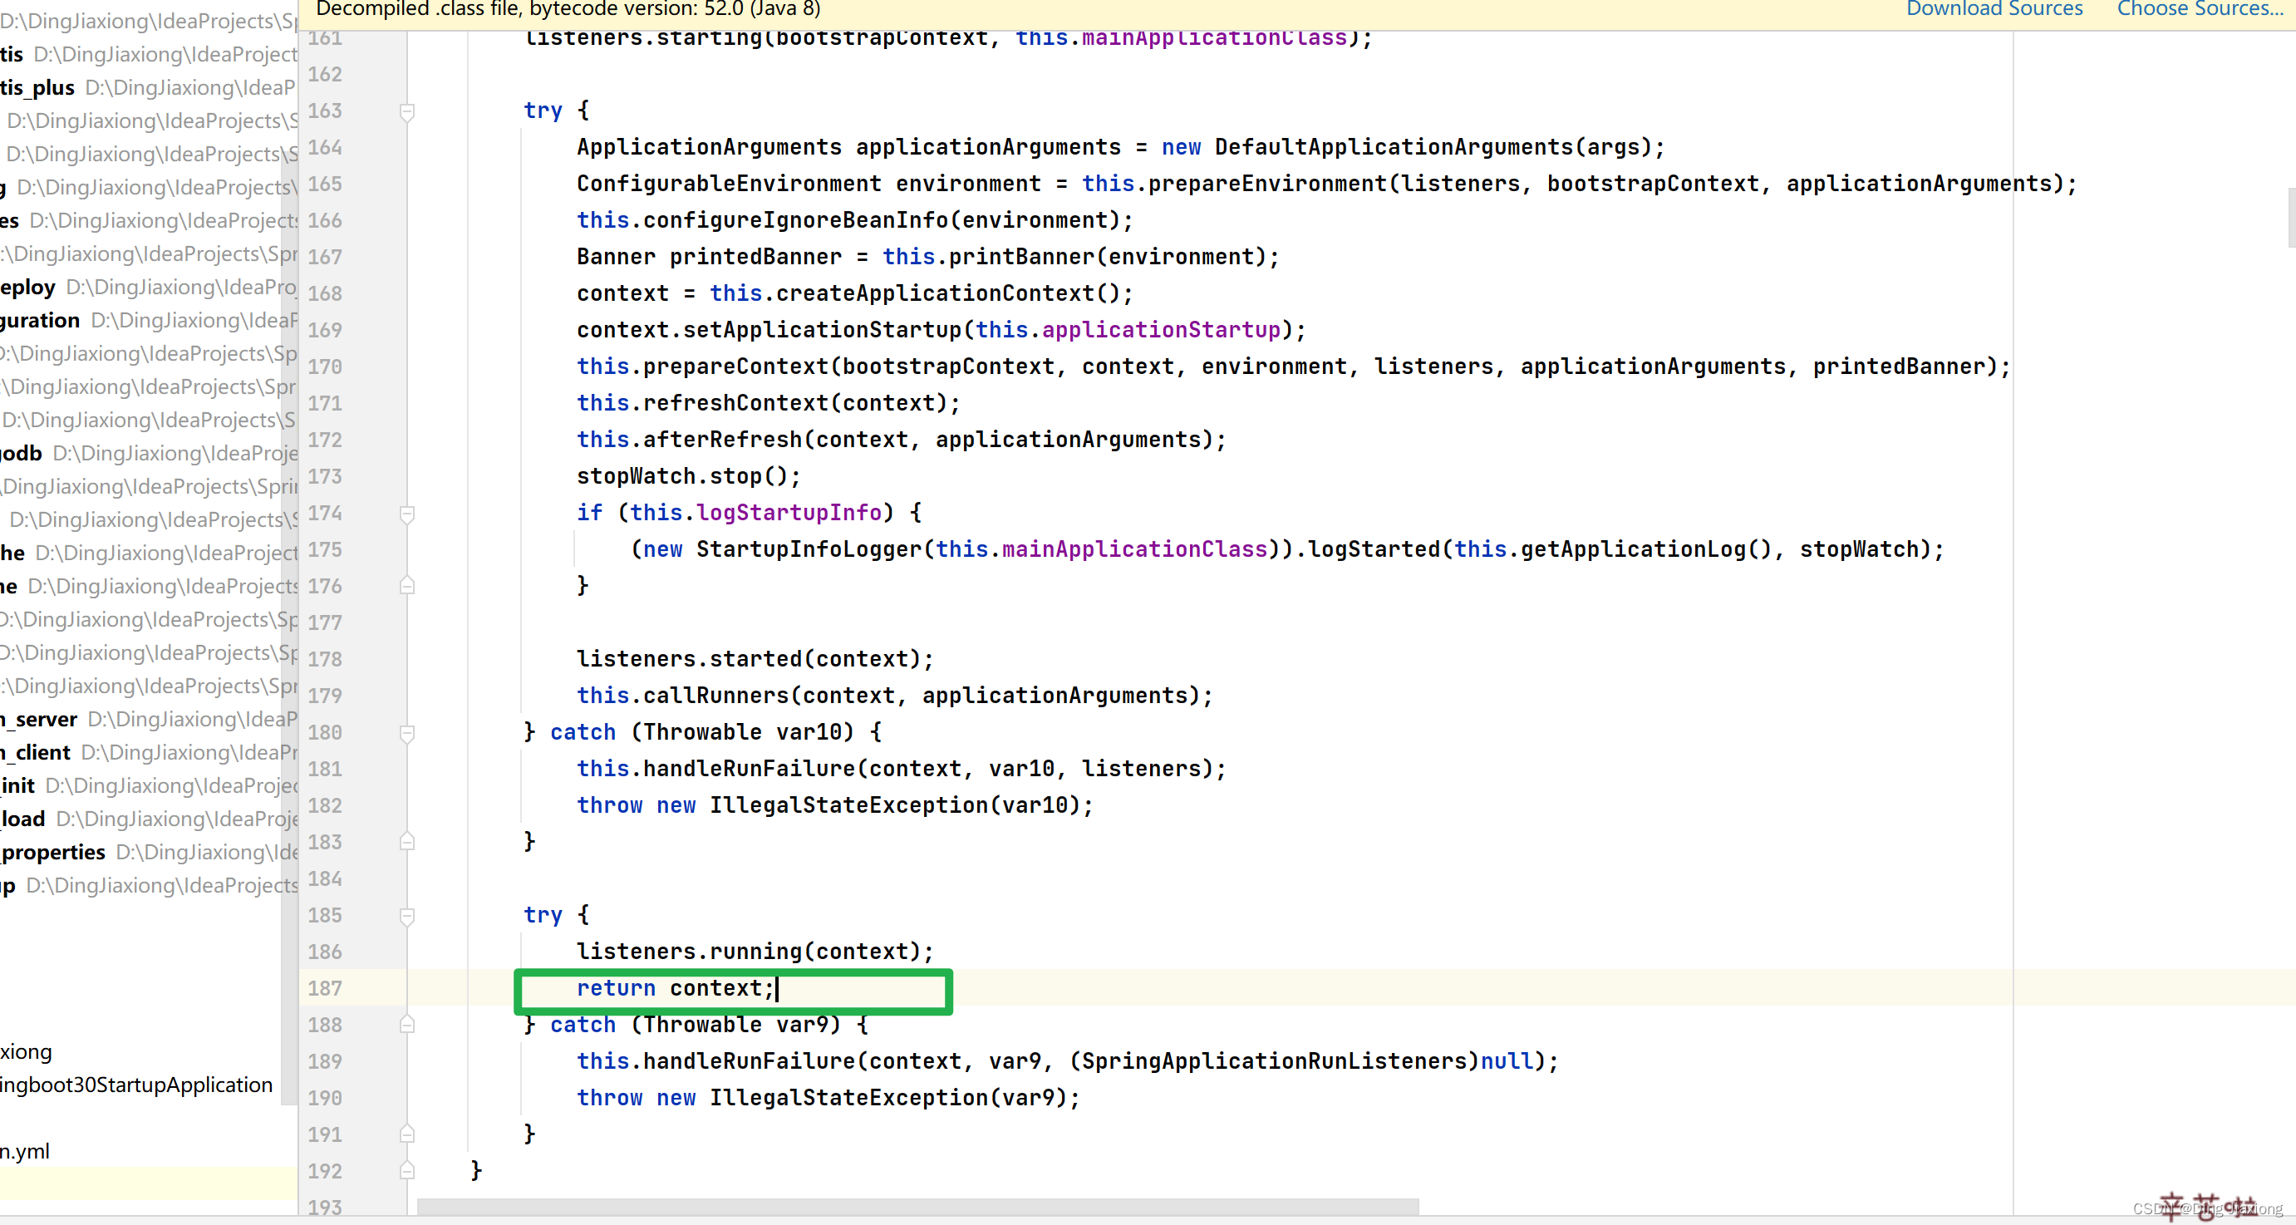2296x1225 pixels.
Task: Click 'printBanner' method call on line 167
Action: 1021,257
